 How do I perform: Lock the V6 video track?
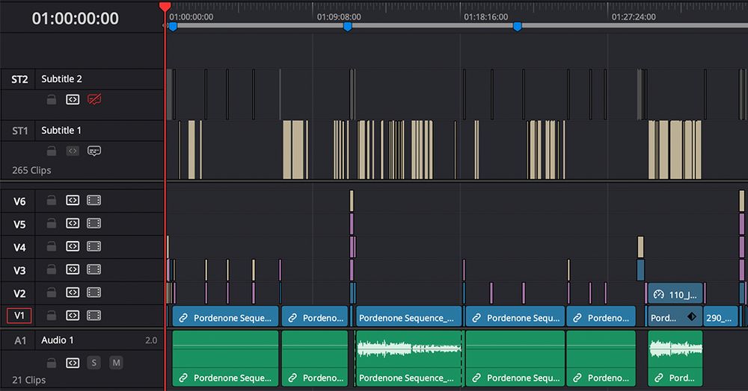tap(52, 200)
